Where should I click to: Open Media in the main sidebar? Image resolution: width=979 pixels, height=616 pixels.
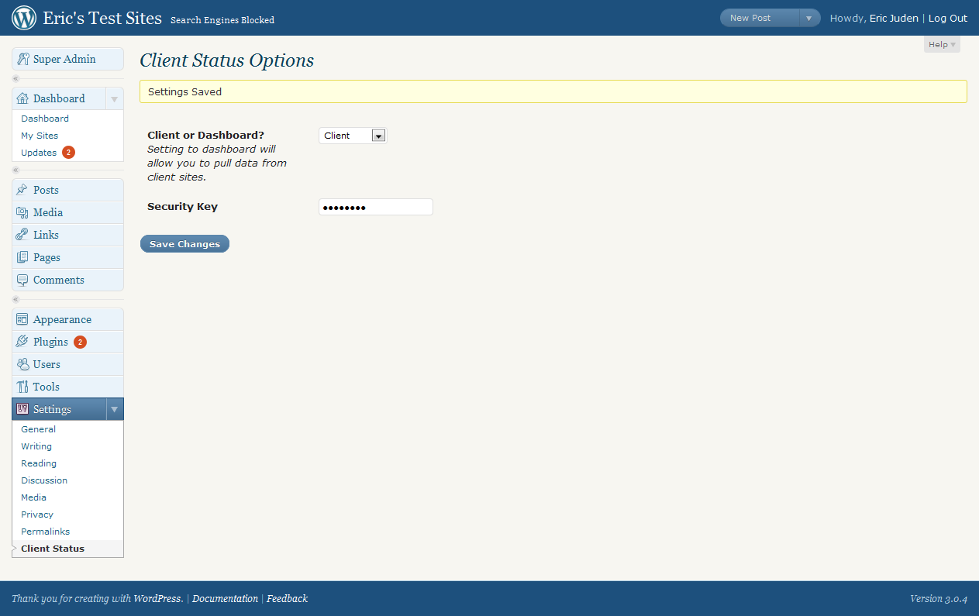click(x=67, y=212)
